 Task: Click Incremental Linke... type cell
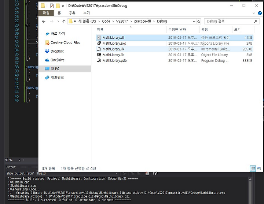[215, 49]
